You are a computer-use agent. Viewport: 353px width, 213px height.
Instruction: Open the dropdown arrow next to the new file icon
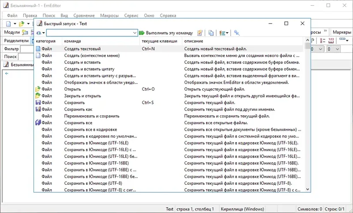(15, 24)
